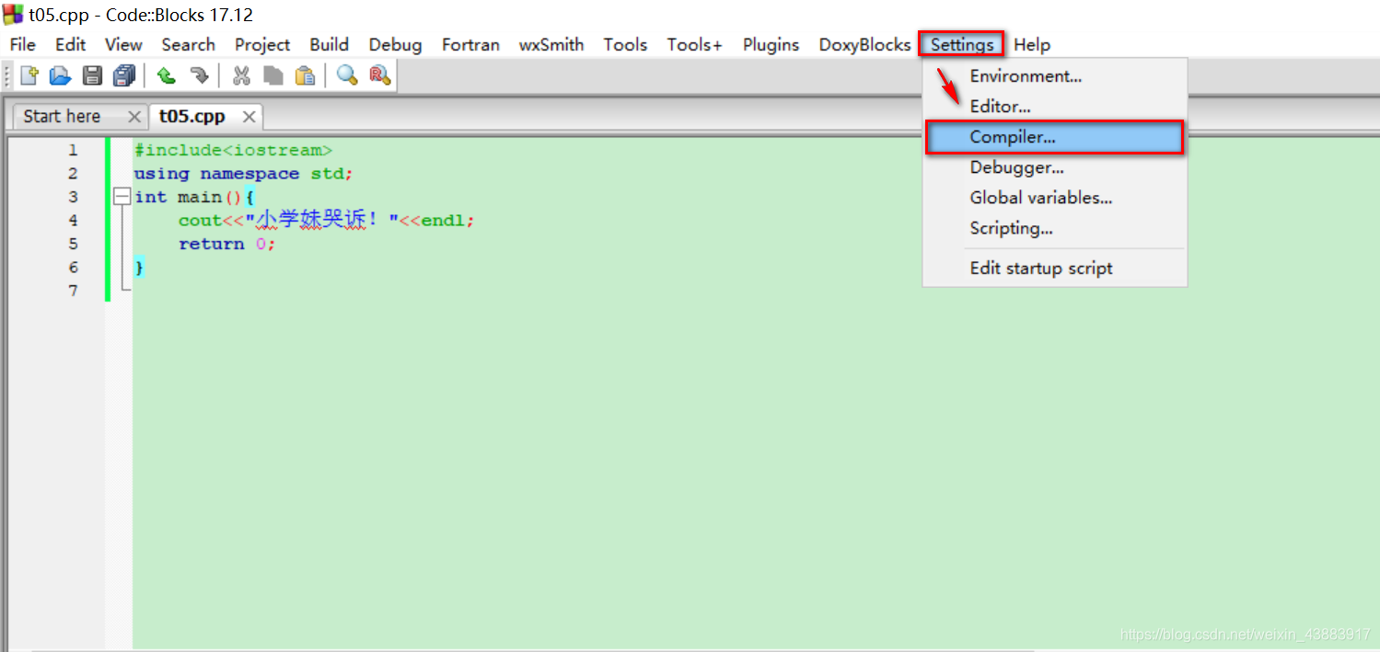
Task: Open the Plugins menu
Action: [771, 44]
